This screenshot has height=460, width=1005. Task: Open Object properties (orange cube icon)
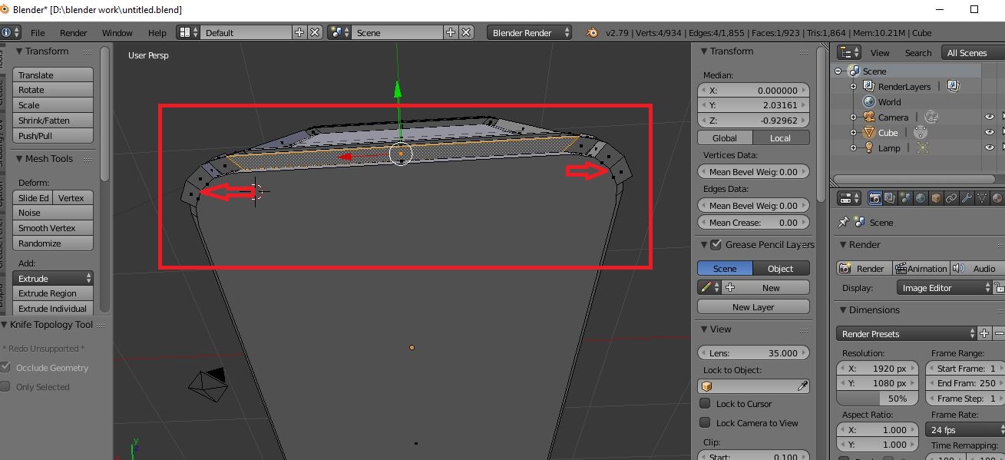[936, 197]
